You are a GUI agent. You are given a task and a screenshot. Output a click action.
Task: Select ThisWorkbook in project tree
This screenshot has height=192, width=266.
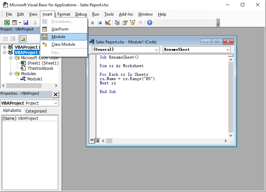click(40, 68)
